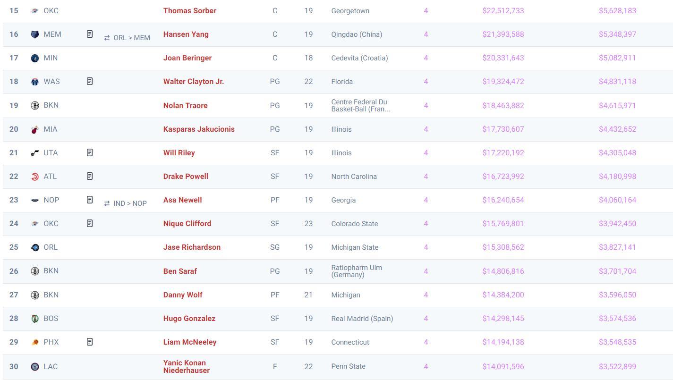Click the ORL > MEM trade icon
The width and height of the screenshot is (673, 380).
click(x=107, y=38)
